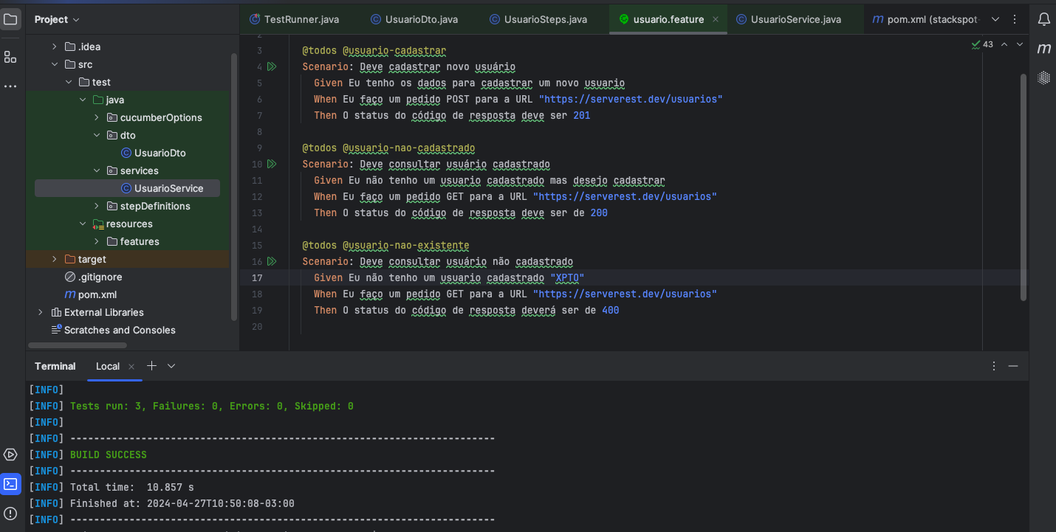
Task: Click "Tests run: 3" line in terminal
Action: click(212, 406)
